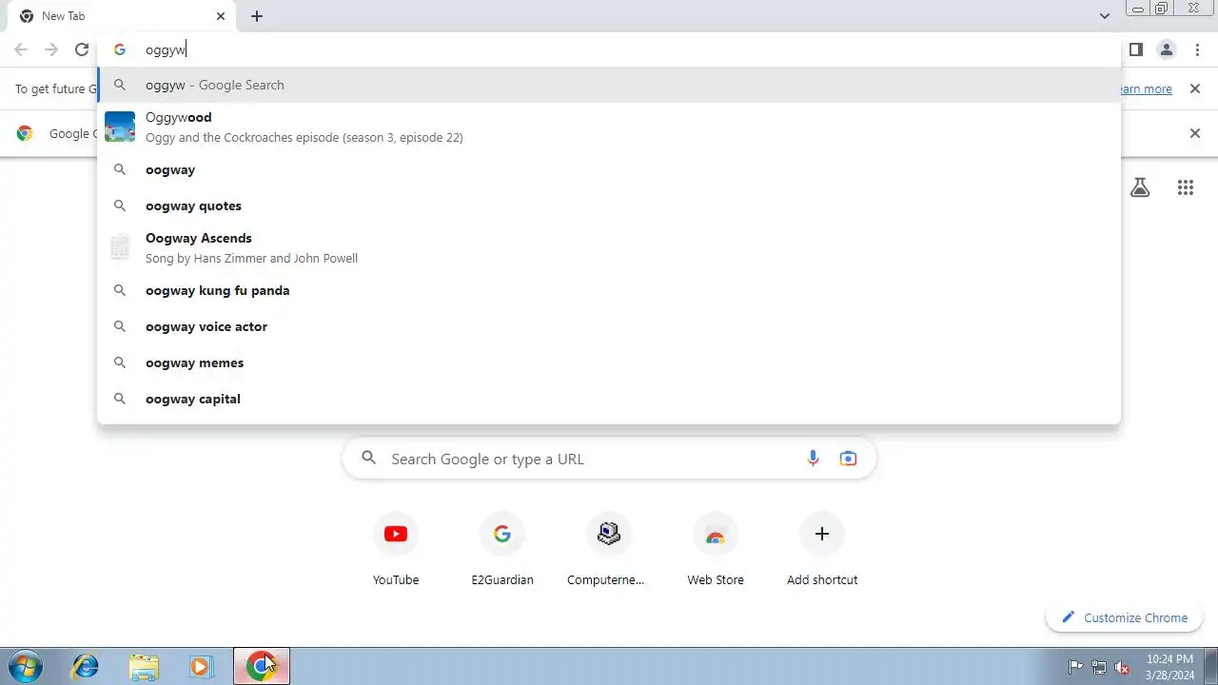Image resolution: width=1218 pixels, height=685 pixels.
Task: Choose the 'oogway' suggestion
Action: tap(609, 169)
